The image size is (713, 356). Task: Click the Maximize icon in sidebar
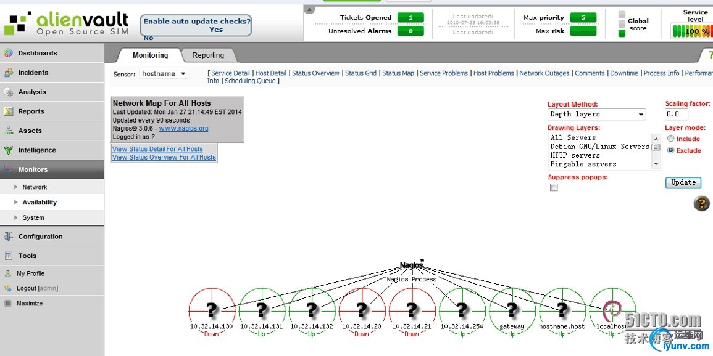pos(8,304)
